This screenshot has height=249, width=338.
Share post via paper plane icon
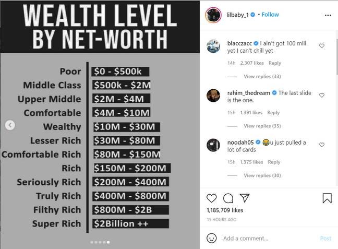coord(245,198)
